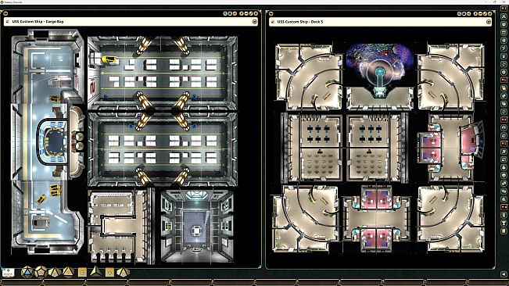Pick up the d4 pyramid die

pyautogui.click(x=95, y=272)
